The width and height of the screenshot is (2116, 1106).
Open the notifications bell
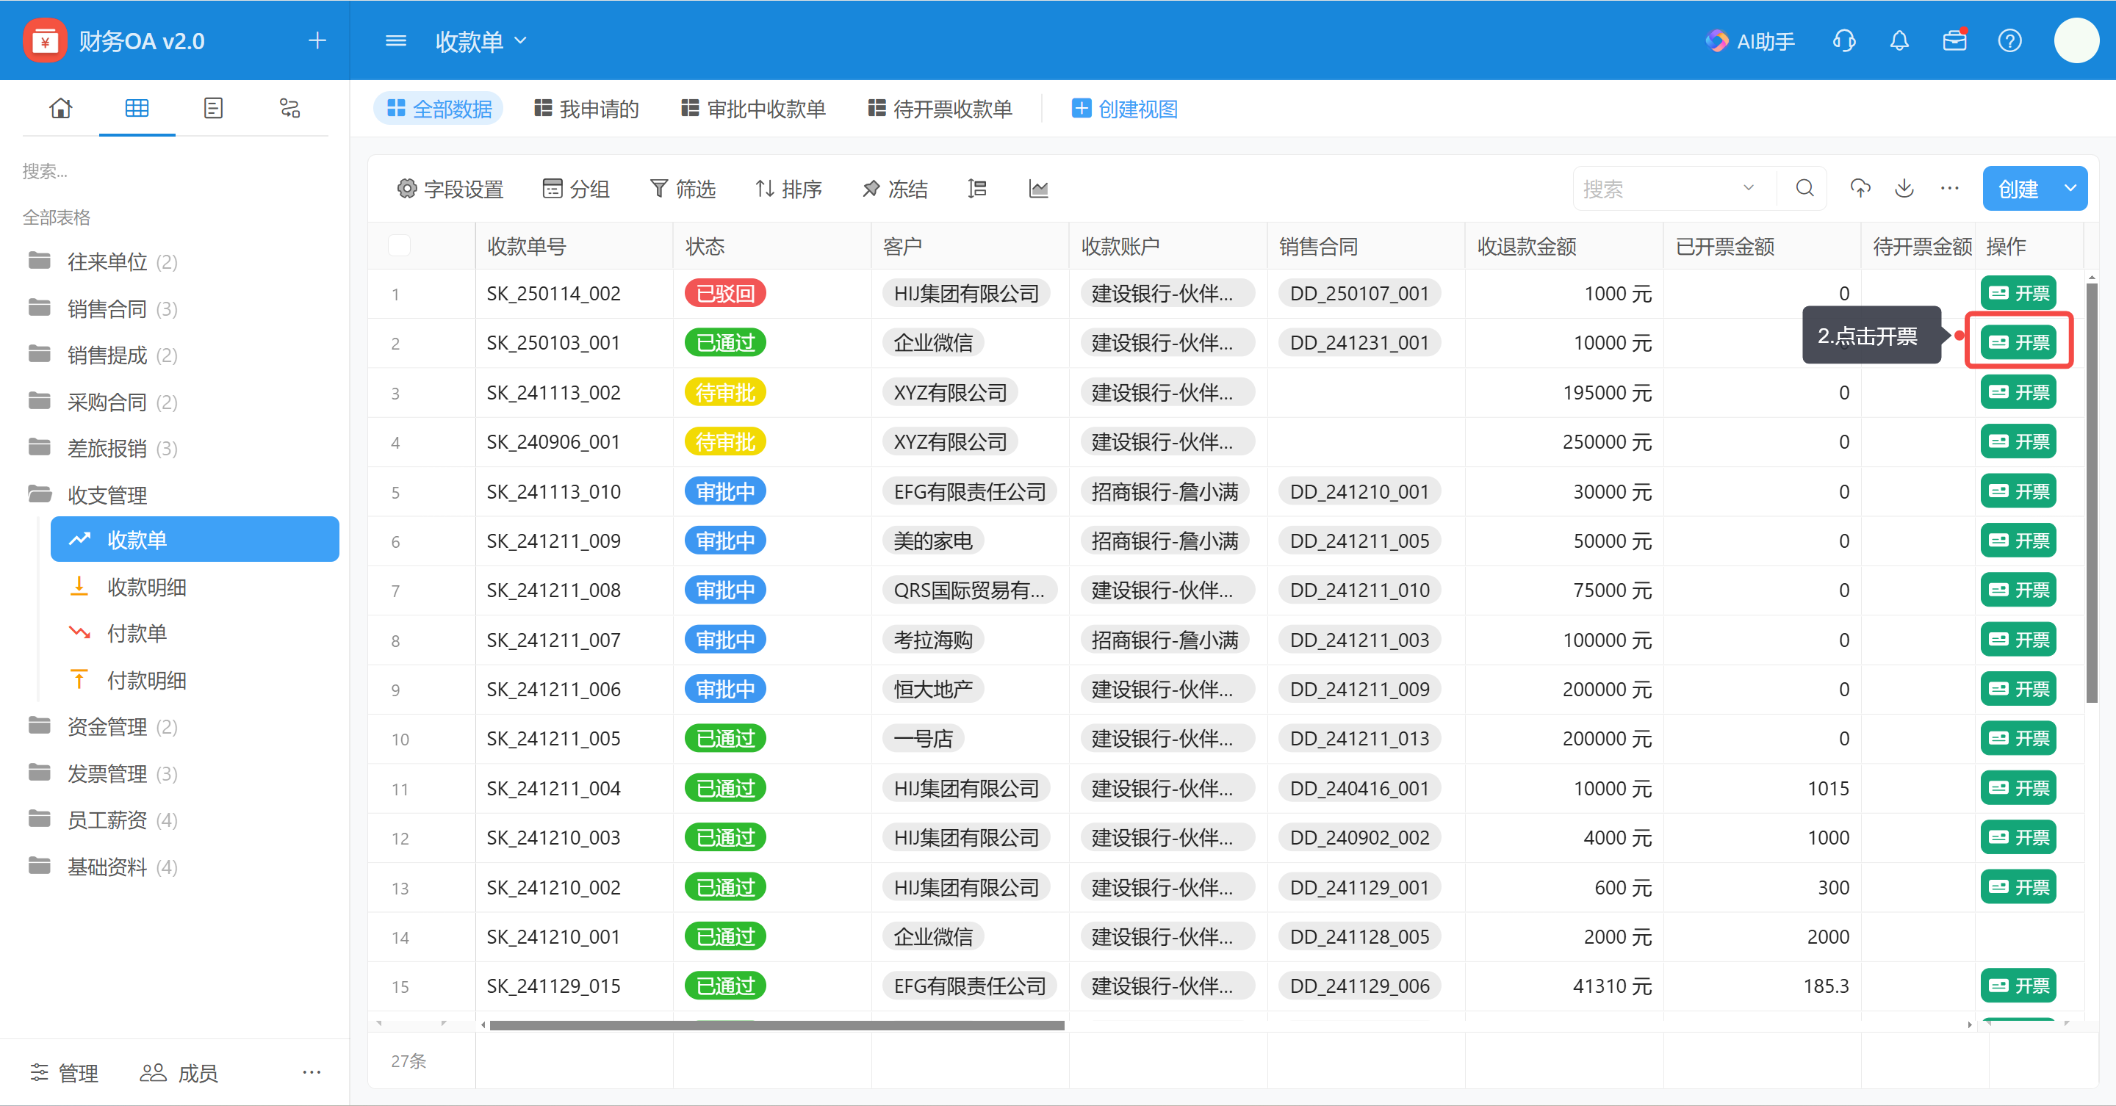1899,40
